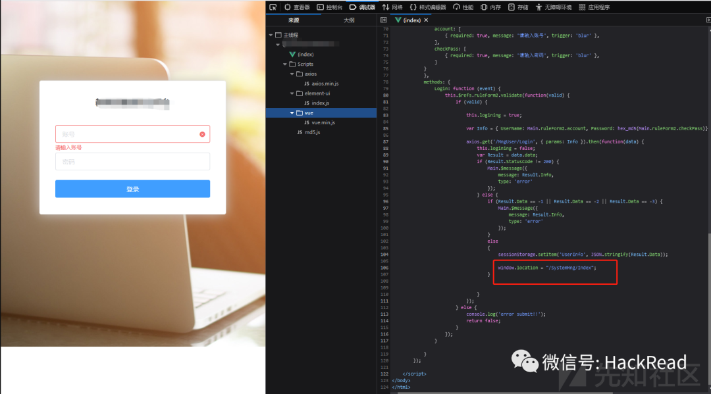Screen dimensions: 711x394
Task: Click the editor vertical scrollbar thumb
Action: point(709,308)
